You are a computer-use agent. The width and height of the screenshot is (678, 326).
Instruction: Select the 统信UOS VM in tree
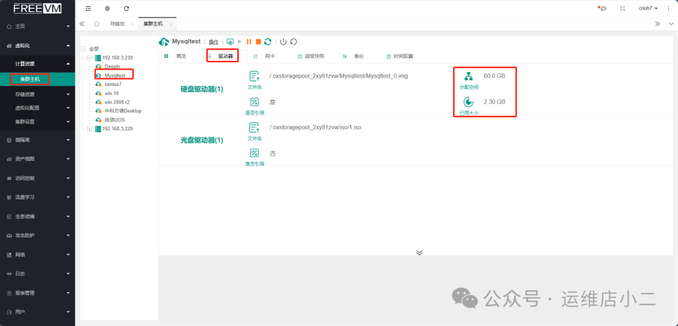(115, 120)
